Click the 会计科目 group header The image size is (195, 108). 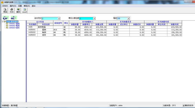(x=40, y=22)
